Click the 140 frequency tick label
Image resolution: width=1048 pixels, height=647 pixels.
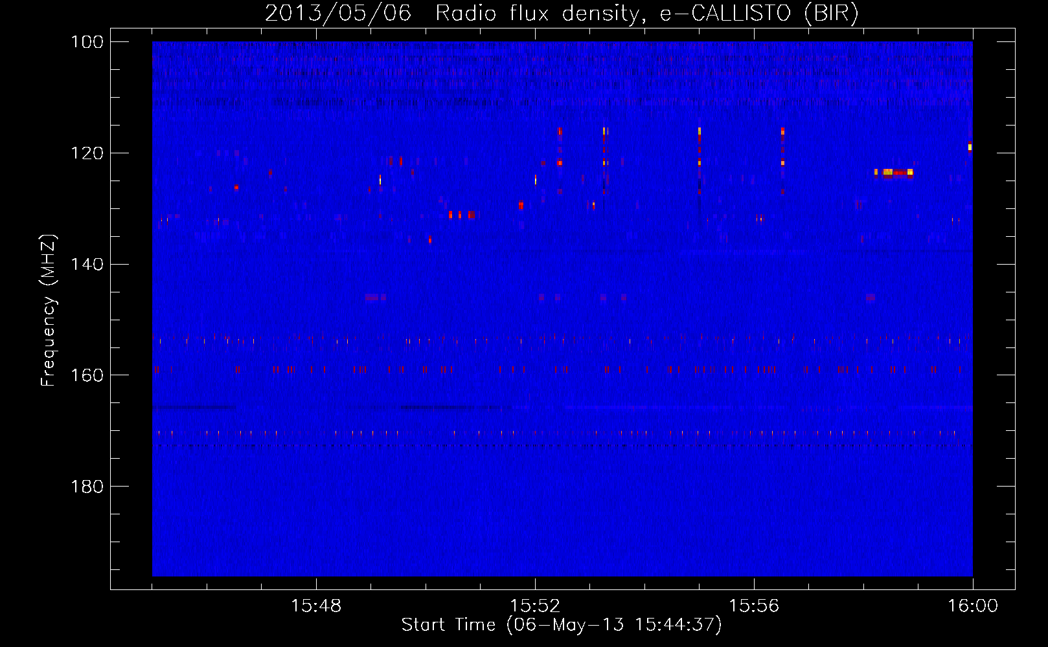click(87, 264)
